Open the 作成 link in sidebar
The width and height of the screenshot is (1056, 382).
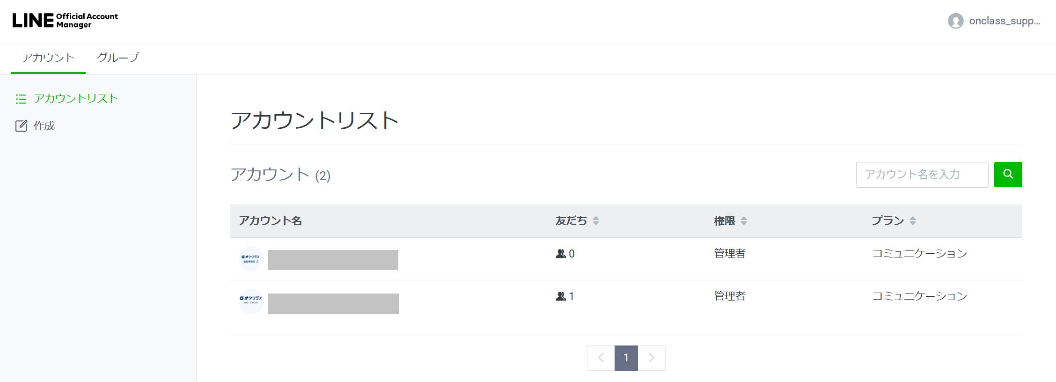point(44,126)
